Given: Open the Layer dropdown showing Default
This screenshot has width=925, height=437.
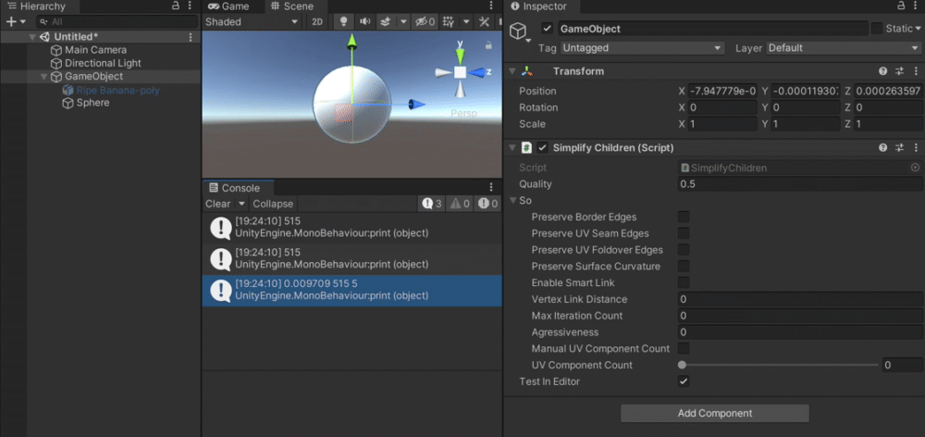Looking at the screenshot, I should point(845,48).
